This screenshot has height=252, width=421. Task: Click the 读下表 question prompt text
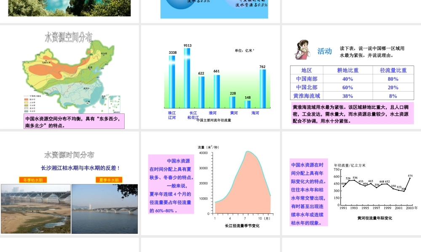372,52
